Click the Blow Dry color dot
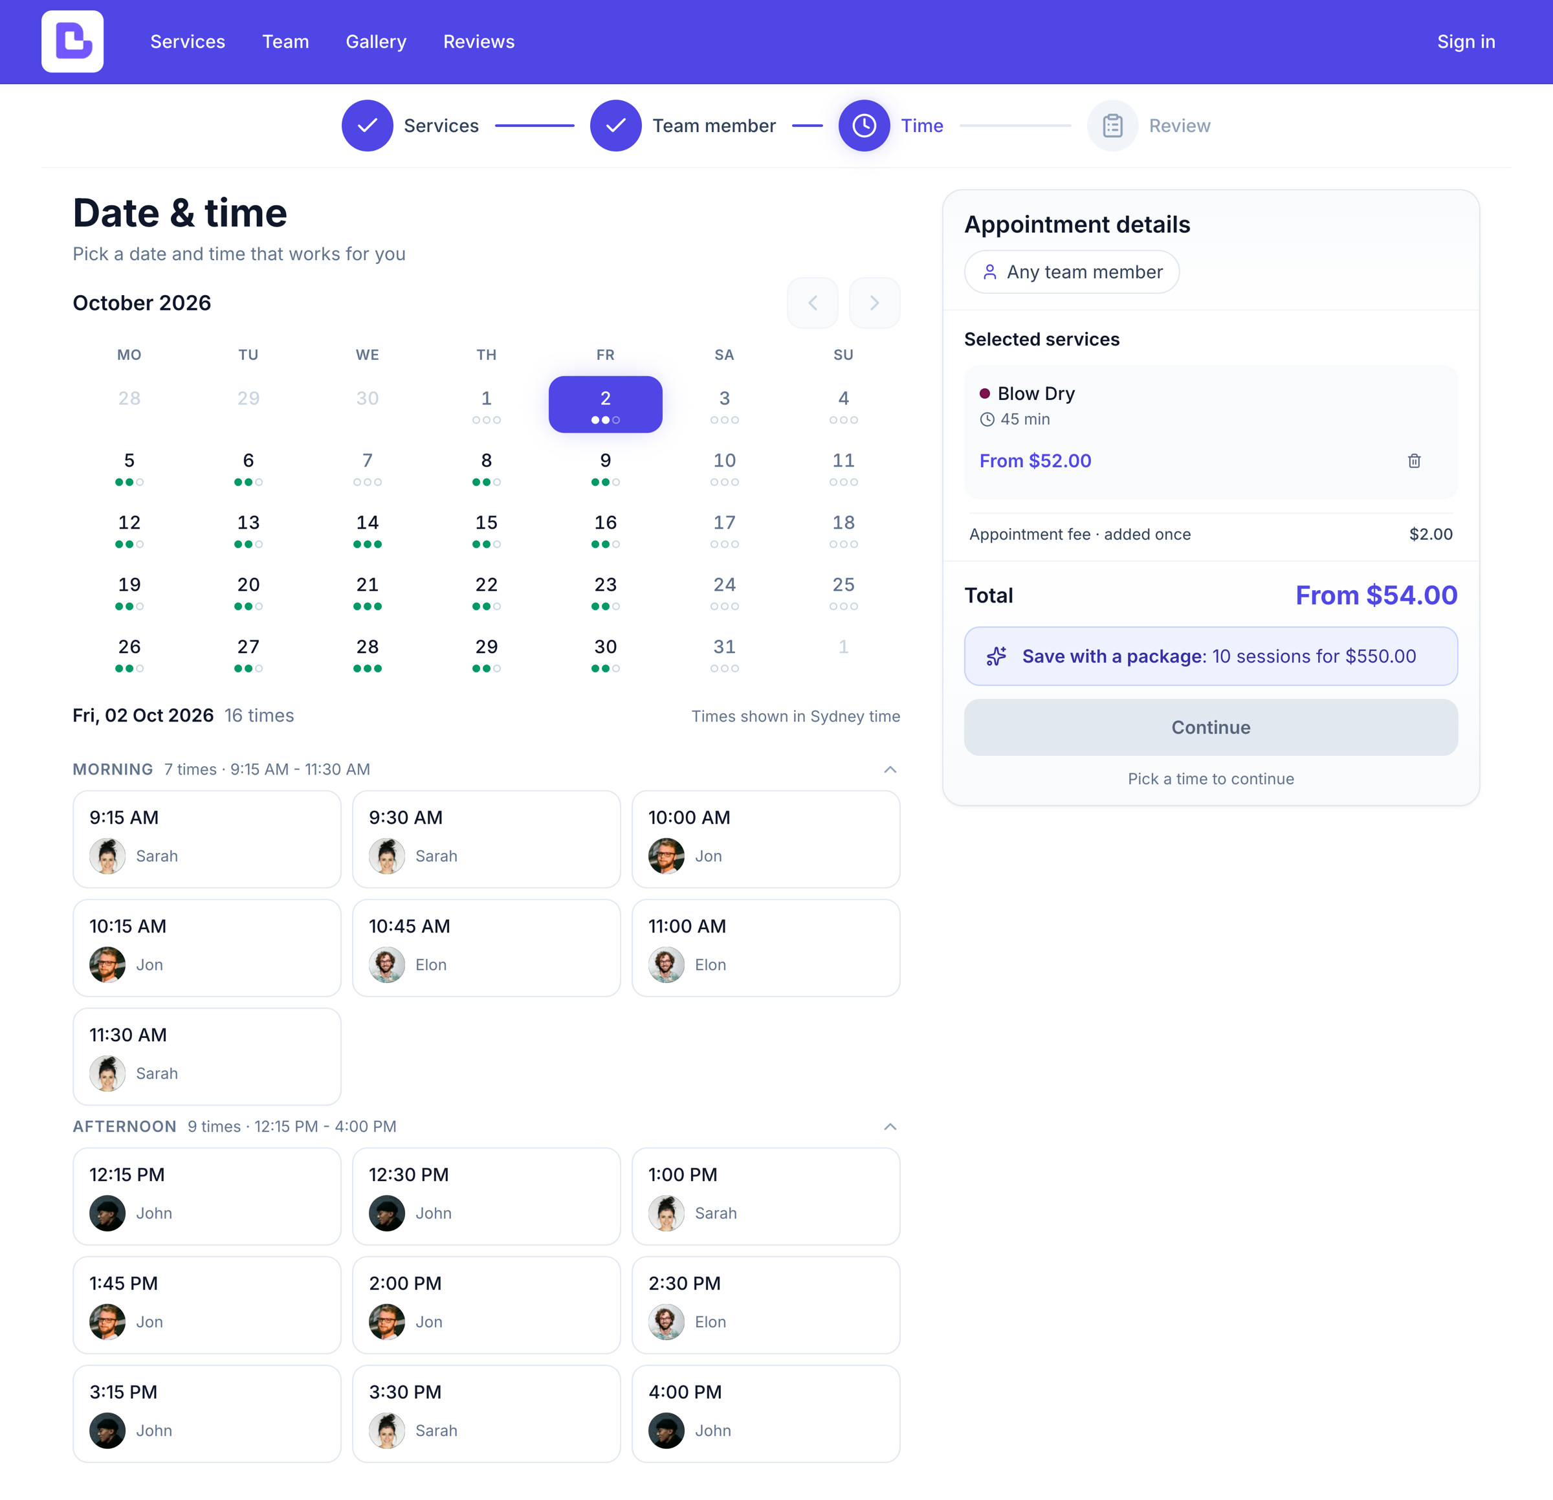Image resolution: width=1553 pixels, height=1500 pixels. (985, 394)
